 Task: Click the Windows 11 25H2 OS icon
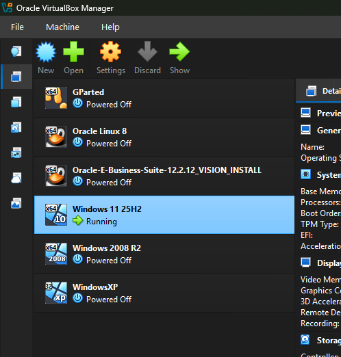click(56, 215)
